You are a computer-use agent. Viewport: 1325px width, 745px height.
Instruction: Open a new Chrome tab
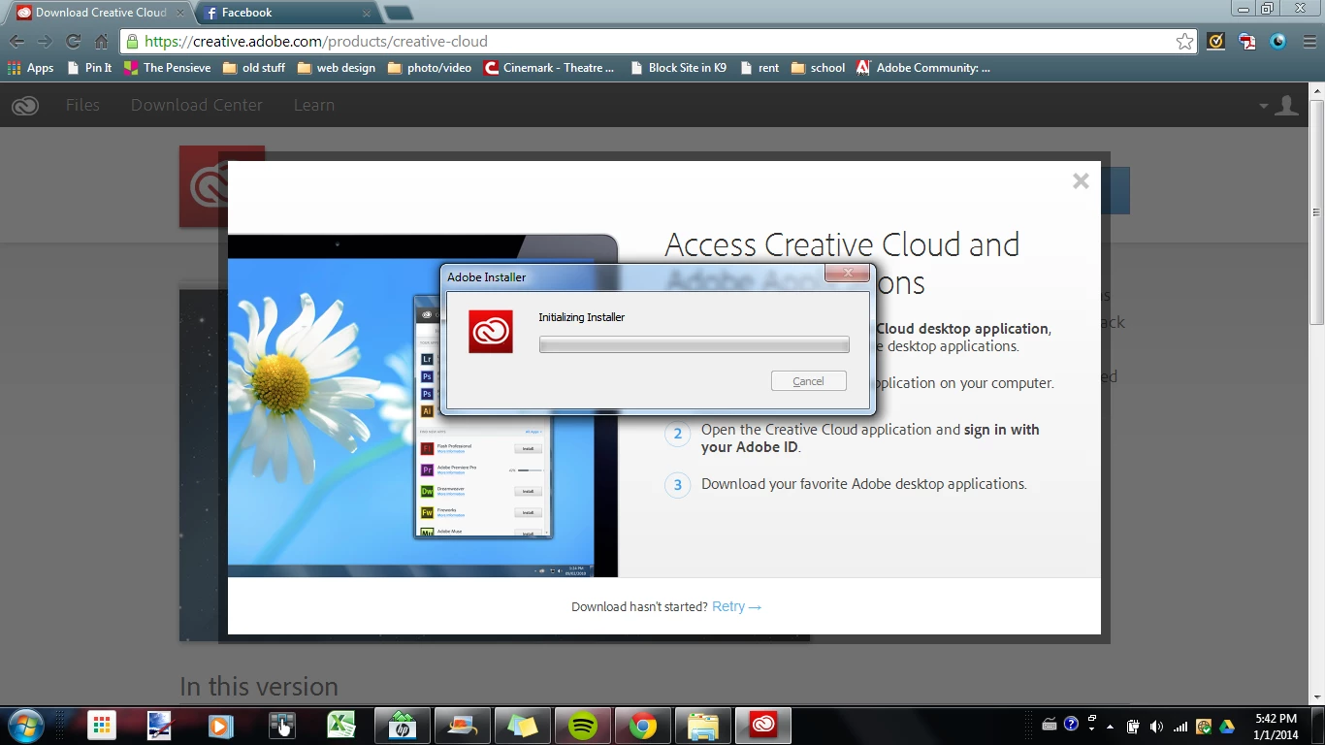click(398, 13)
